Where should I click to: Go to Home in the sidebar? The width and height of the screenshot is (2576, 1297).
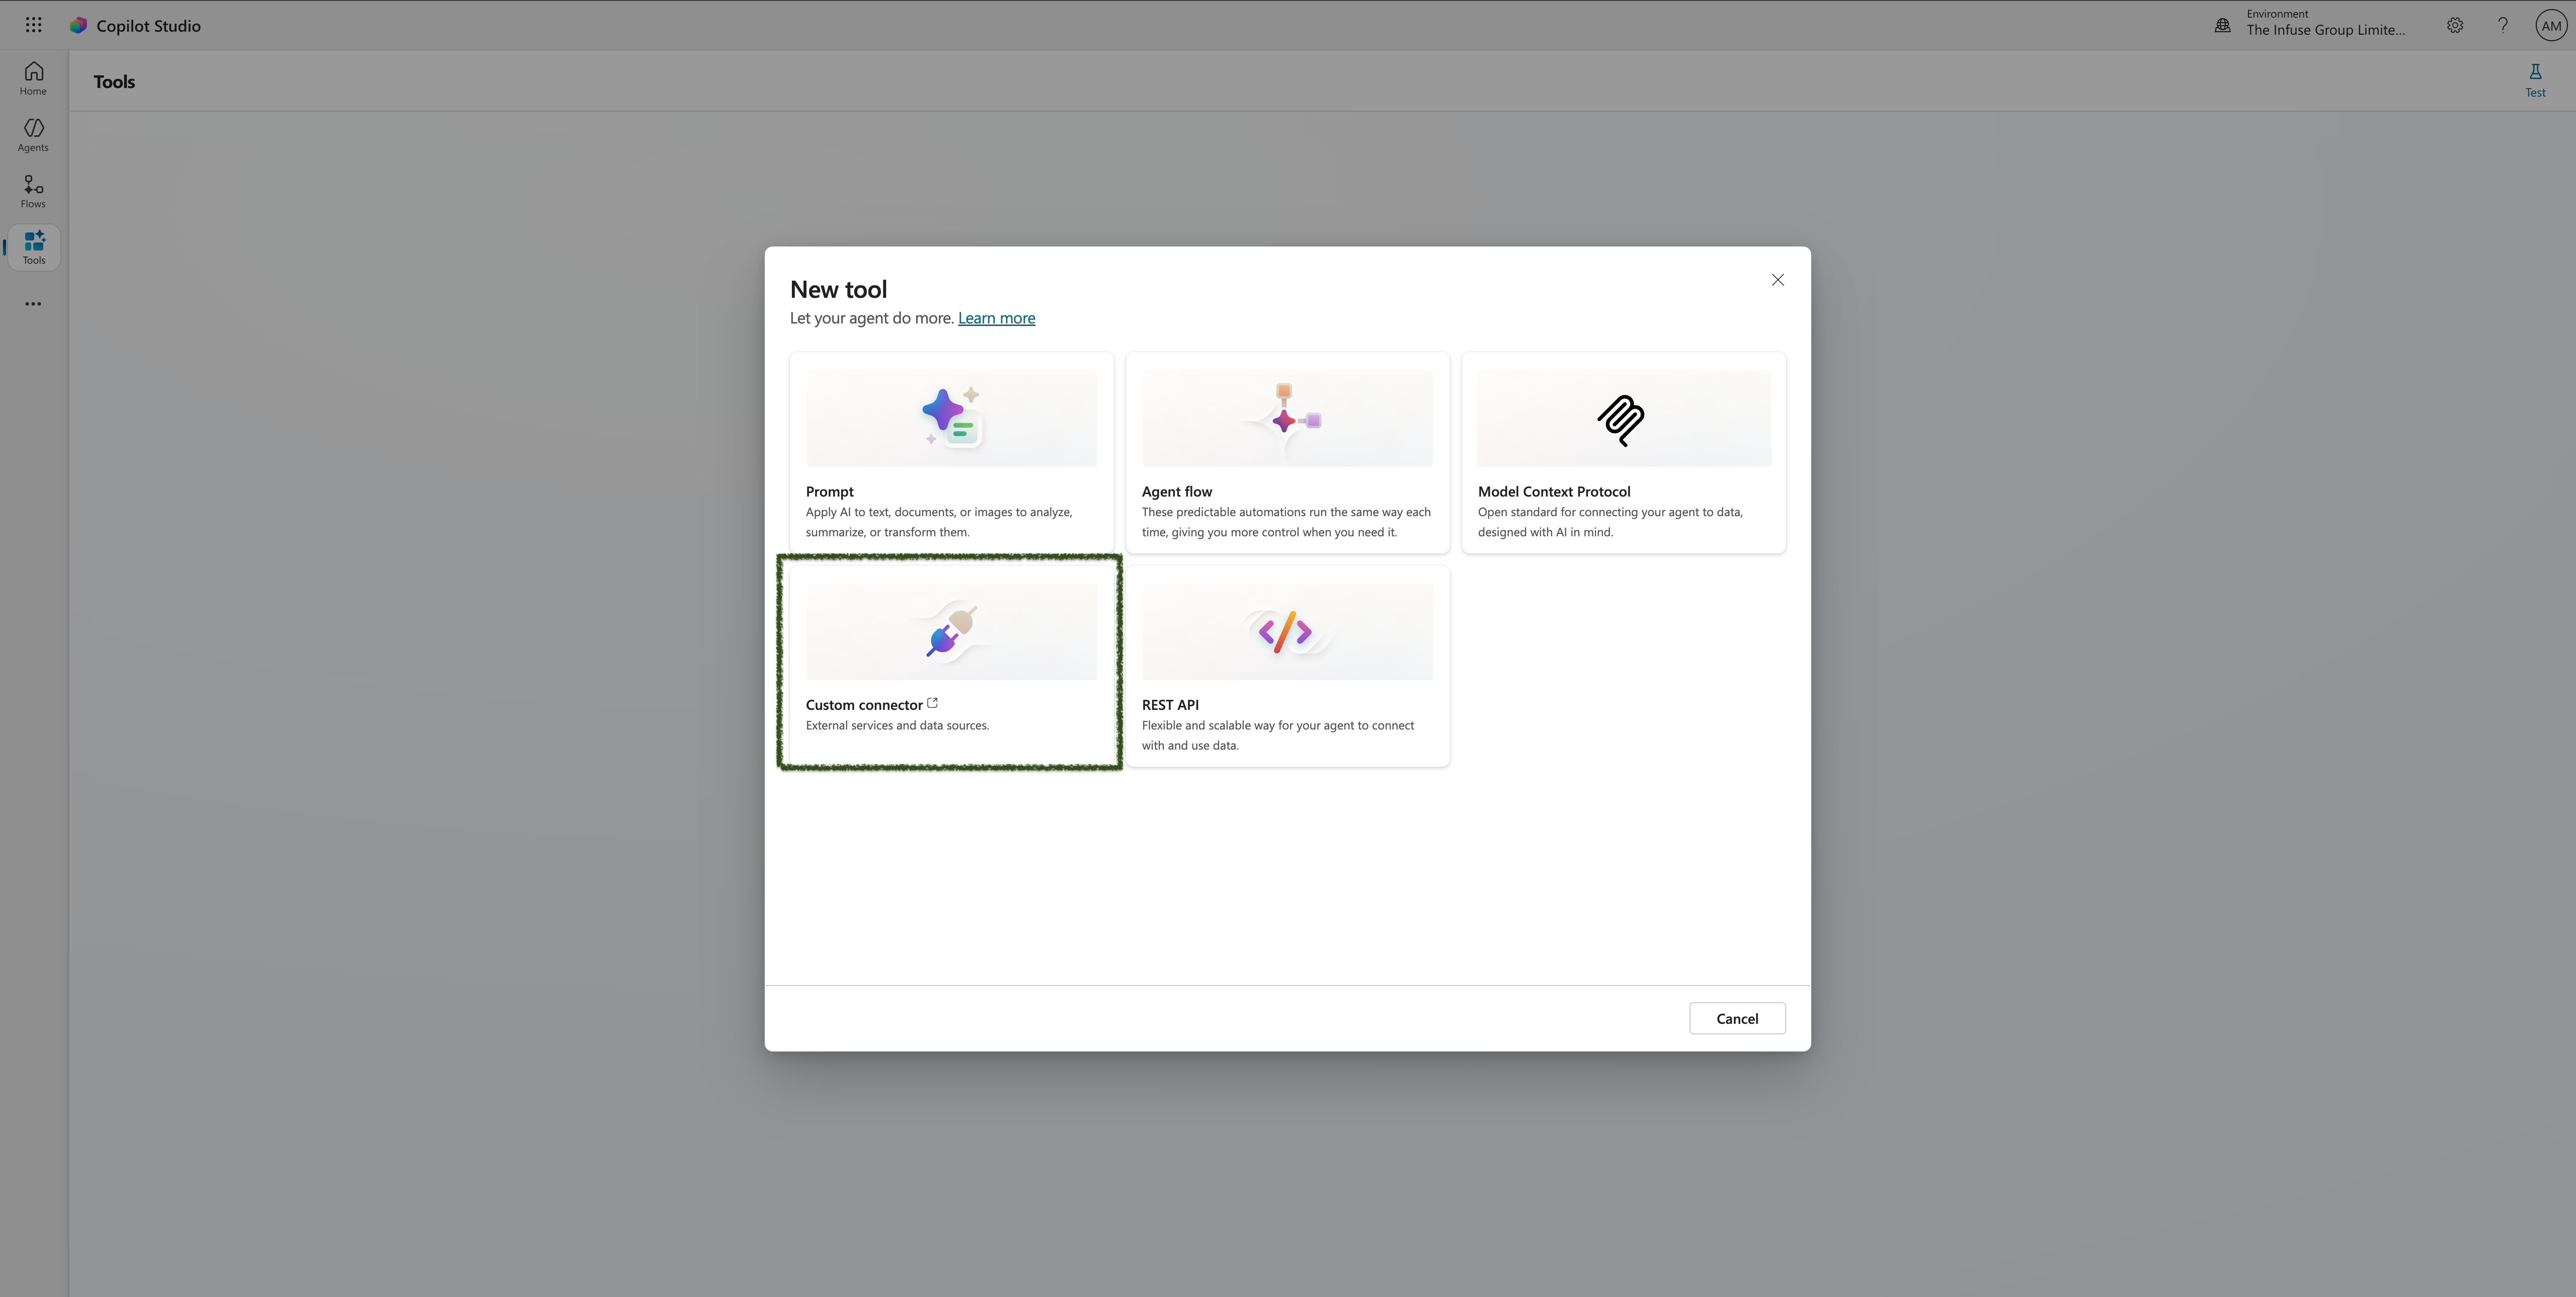pyautogui.click(x=33, y=78)
